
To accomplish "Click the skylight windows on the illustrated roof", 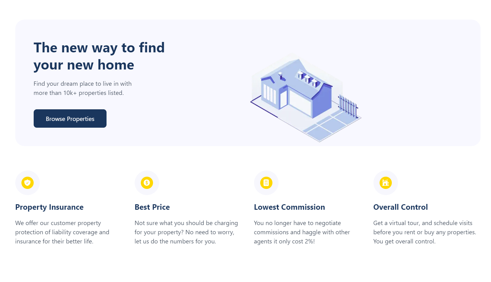I will (x=308, y=78).
